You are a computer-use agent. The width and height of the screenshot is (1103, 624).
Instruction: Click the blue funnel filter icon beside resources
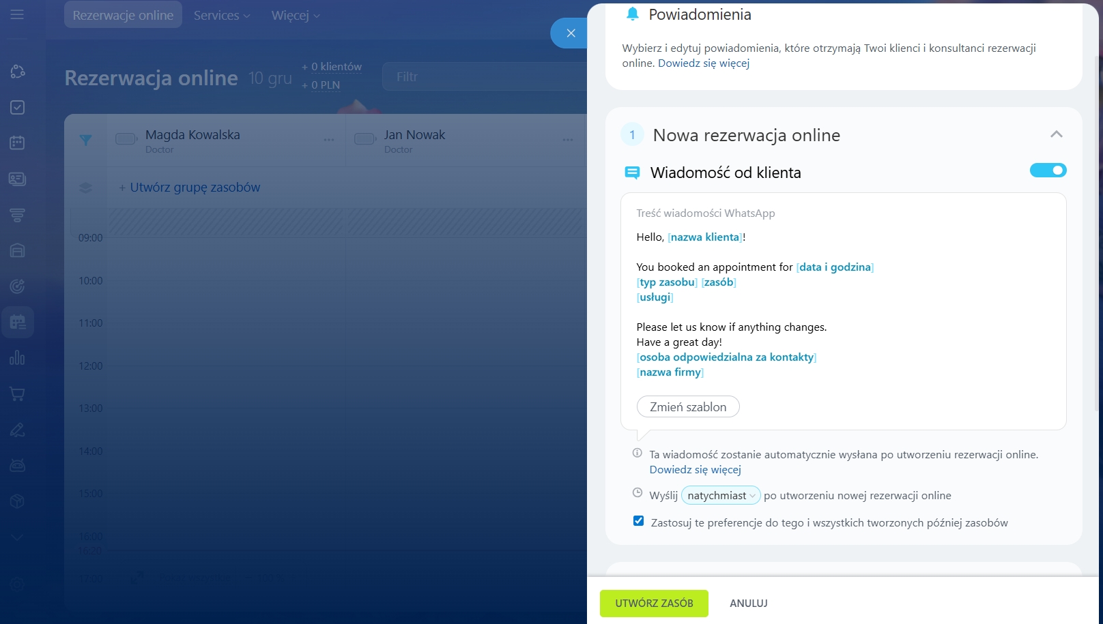click(x=85, y=140)
